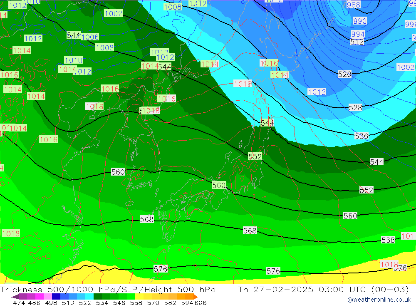The width and height of the screenshot is (416, 305).
Task: Click the 522 legend value
Action: point(85,303)
